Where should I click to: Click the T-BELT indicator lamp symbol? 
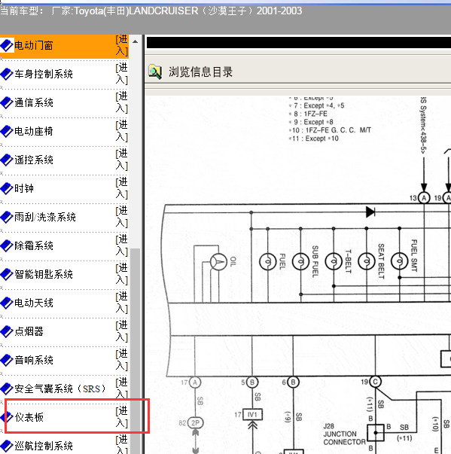click(334, 261)
